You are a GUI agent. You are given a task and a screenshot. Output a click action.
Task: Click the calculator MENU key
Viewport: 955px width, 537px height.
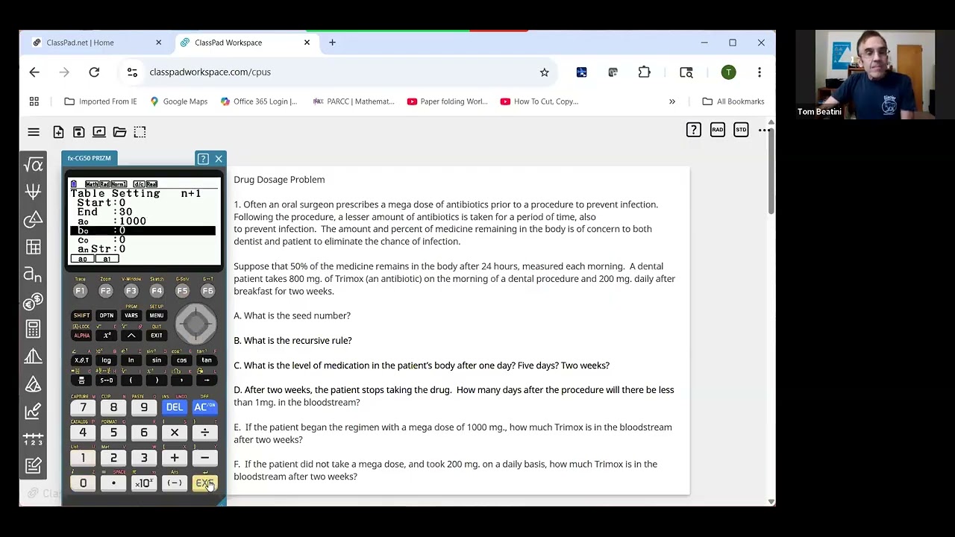pyautogui.click(x=156, y=315)
